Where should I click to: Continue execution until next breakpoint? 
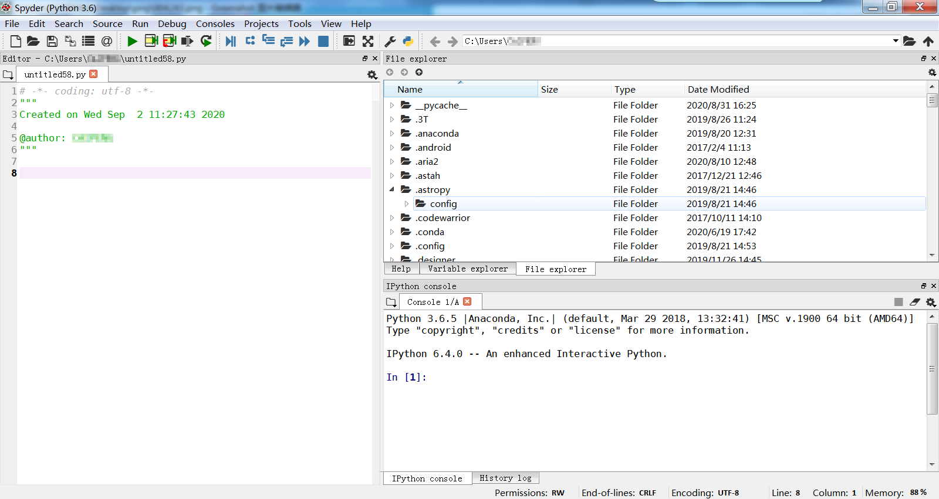[304, 41]
